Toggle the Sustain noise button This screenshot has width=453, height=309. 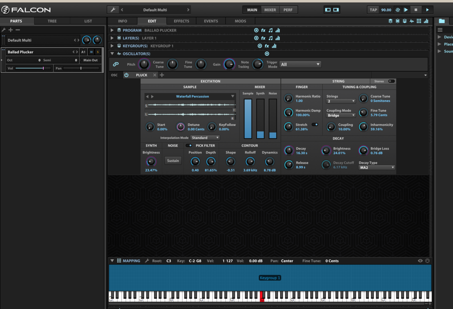click(x=173, y=161)
